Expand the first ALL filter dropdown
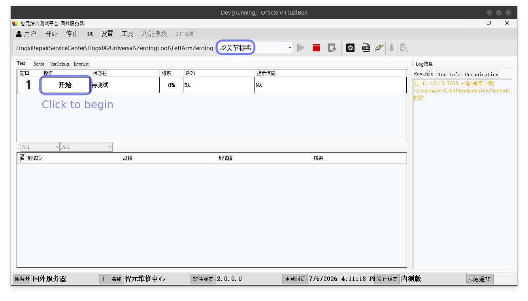Image resolution: width=528 pixels, height=301 pixels. [x=57, y=147]
